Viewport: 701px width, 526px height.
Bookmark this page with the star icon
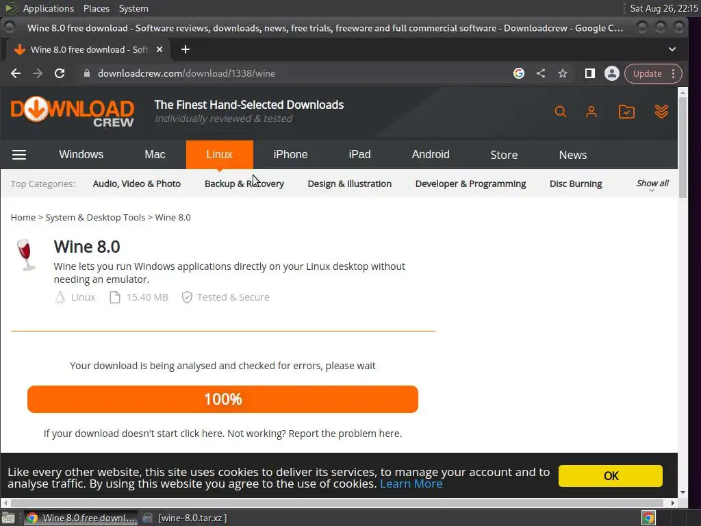coord(563,73)
